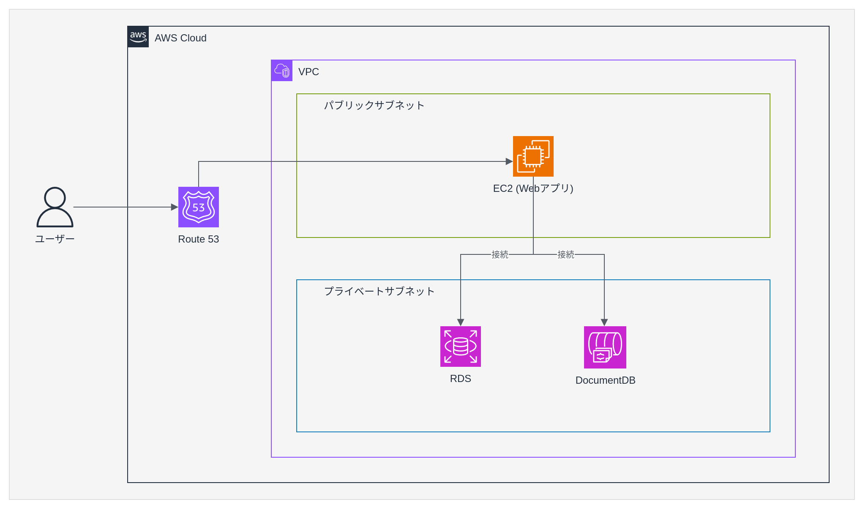This screenshot has height=505, width=860.
Task: Click arrowhead pointing into EC2 icon
Action: (509, 161)
